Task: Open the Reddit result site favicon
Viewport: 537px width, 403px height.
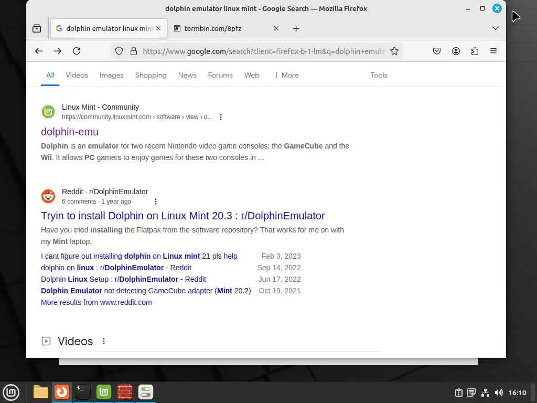Action: point(48,196)
